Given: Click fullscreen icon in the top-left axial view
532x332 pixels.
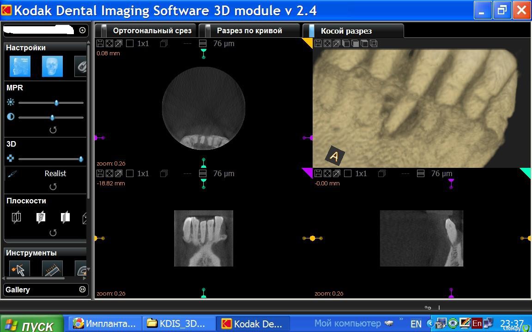Looking at the screenshot, I should click(x=109, y=43).
